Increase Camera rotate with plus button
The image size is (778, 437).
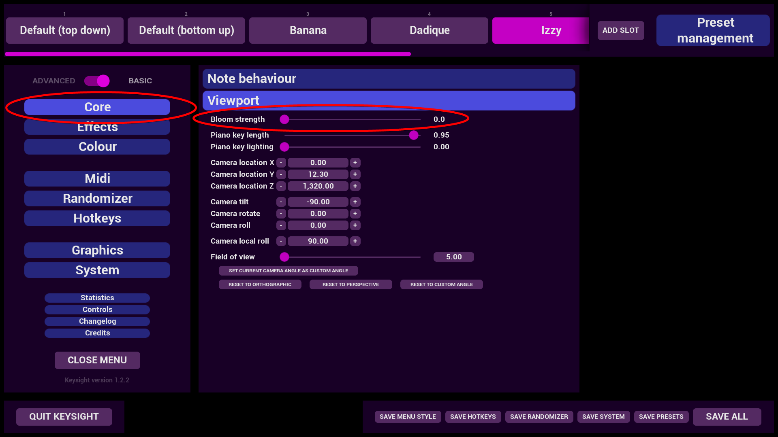coord(355,214)
